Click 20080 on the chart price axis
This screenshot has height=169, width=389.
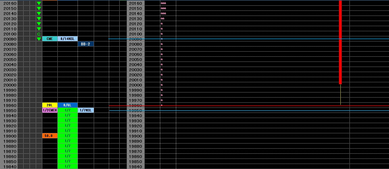(x=136, y=44)
